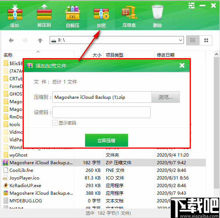Viewport: 220px width, 218px height.
Task: Expand the D:\ path dropdown
Action: click(181, 40)
